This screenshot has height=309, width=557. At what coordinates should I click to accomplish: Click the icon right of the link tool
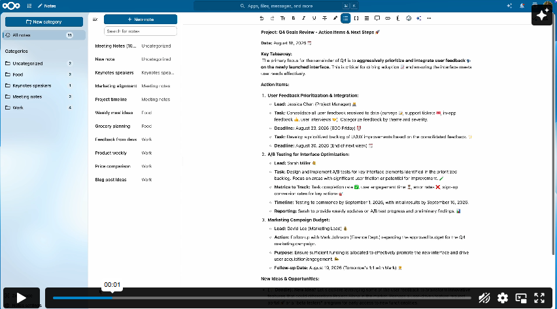398,18
